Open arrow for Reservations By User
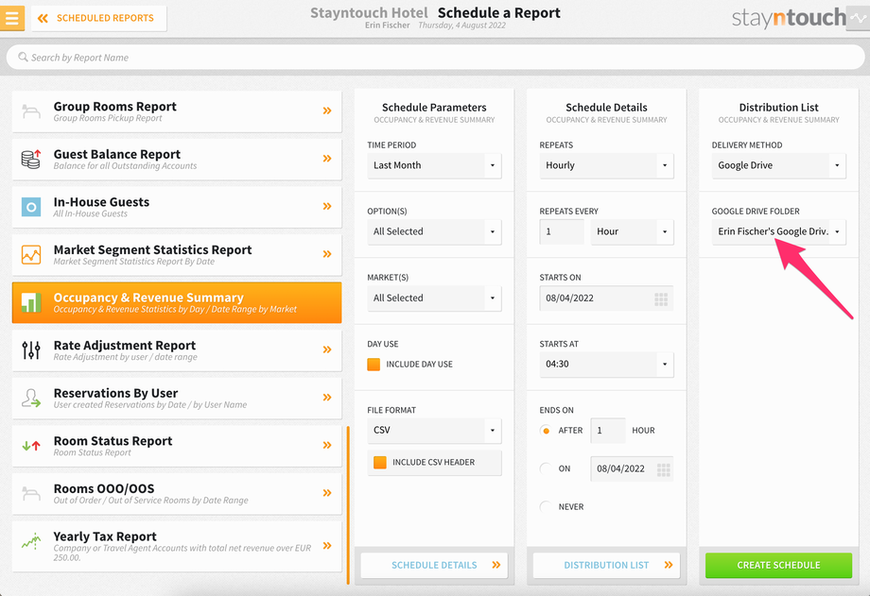Screen dimensions: 870x596 [x=327, y=397]
